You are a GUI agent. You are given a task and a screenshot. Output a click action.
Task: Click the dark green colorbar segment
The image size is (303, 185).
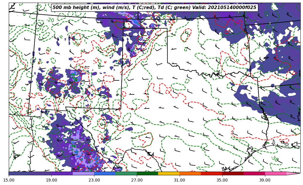coord(147,173)
